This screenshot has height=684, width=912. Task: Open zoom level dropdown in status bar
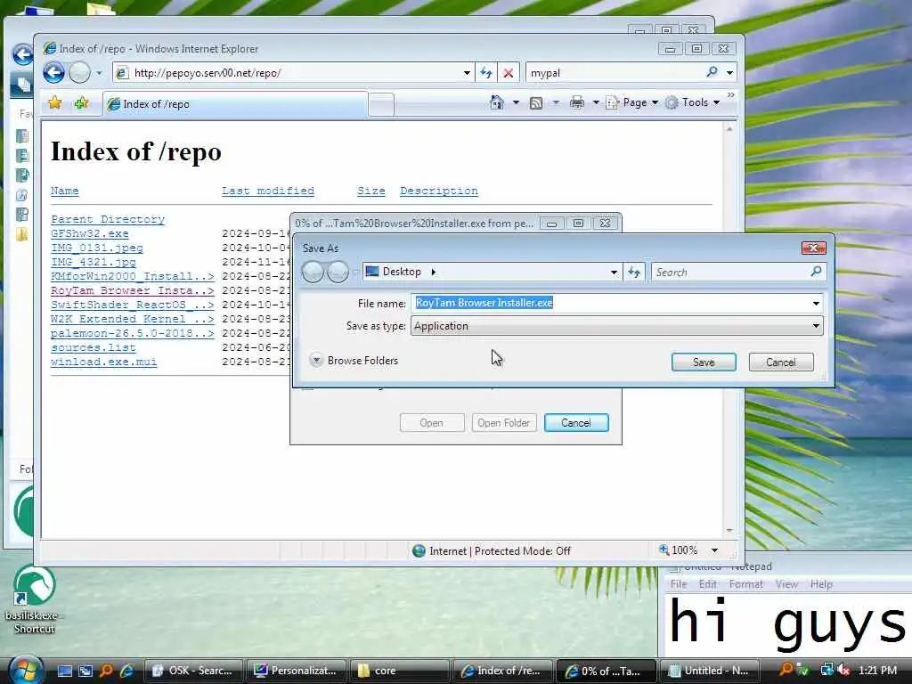tap(714, 550)
